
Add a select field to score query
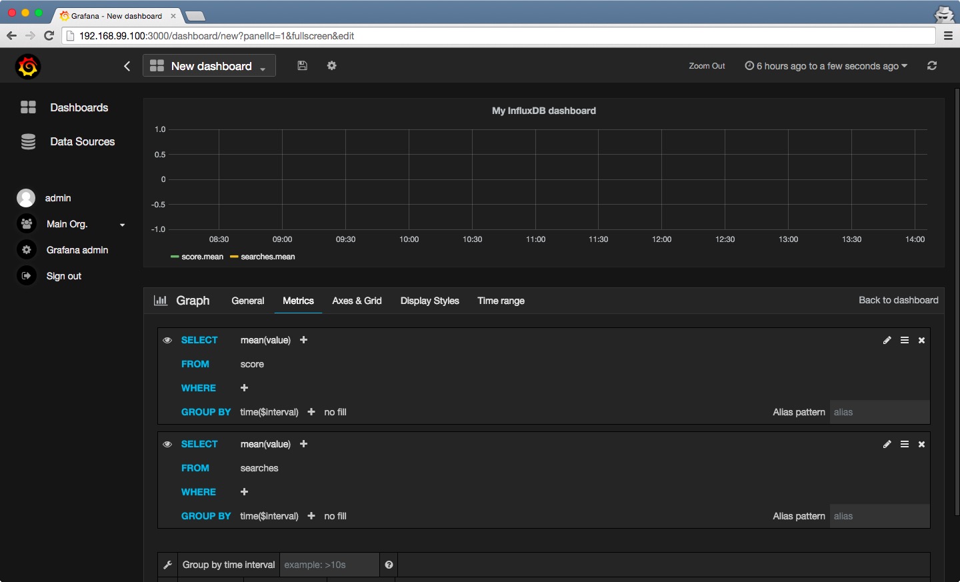[303, 340]
